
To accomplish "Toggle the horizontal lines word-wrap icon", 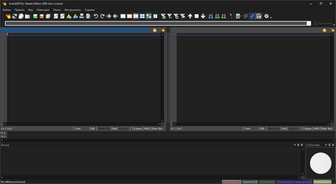I will pyautogui.click(x=246, y=16).
